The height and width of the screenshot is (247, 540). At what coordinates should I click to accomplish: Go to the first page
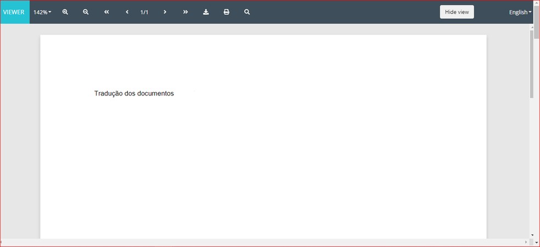106,12
